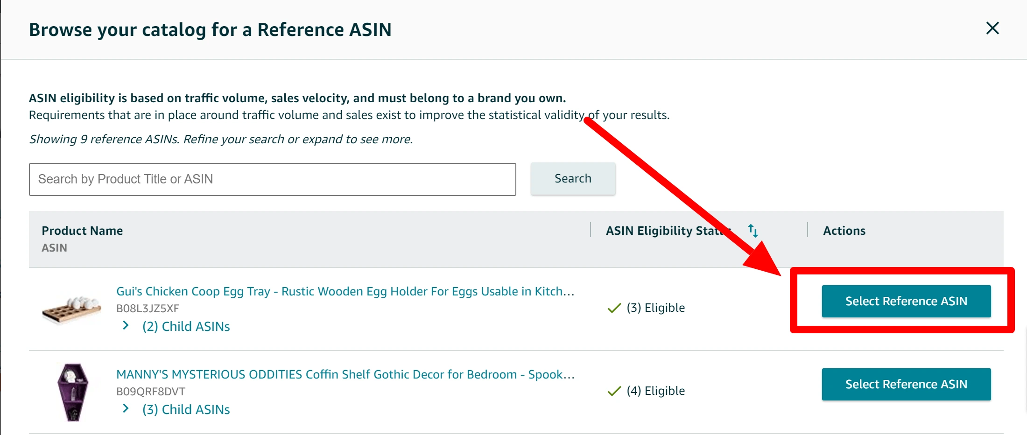
Task: Click the Search by Product Title field
Action: pyautogui.click(x=272, y=179)
